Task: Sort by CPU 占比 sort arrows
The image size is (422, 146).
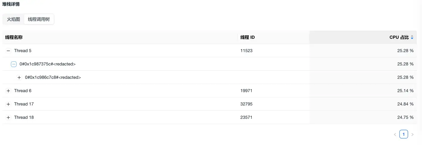Action: tap(412, 37)
